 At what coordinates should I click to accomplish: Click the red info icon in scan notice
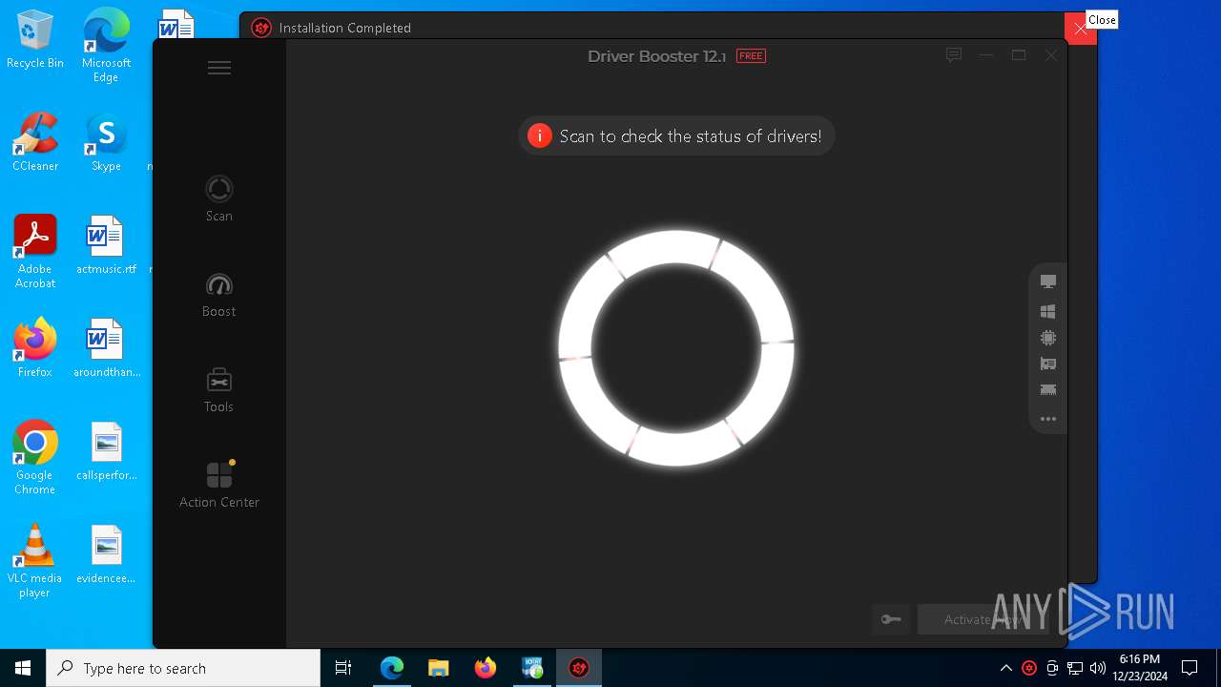pyautogui.click(x=540, y=135)
